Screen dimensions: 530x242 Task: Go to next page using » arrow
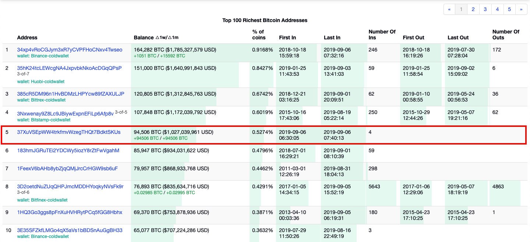(521, 10)
